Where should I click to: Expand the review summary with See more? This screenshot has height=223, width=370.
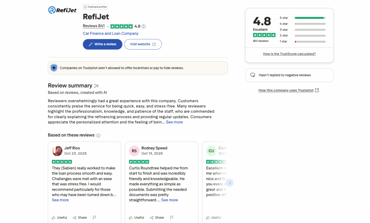pyautogui.click(x=174, y=122)
